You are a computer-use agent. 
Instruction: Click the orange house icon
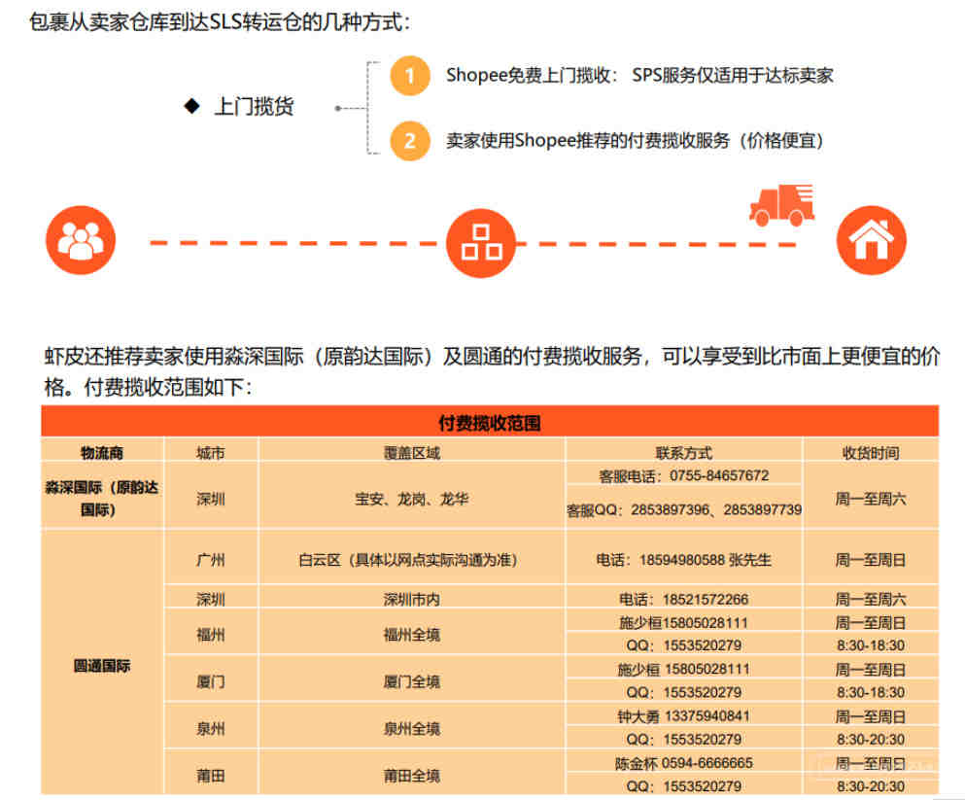coord(872,240)
